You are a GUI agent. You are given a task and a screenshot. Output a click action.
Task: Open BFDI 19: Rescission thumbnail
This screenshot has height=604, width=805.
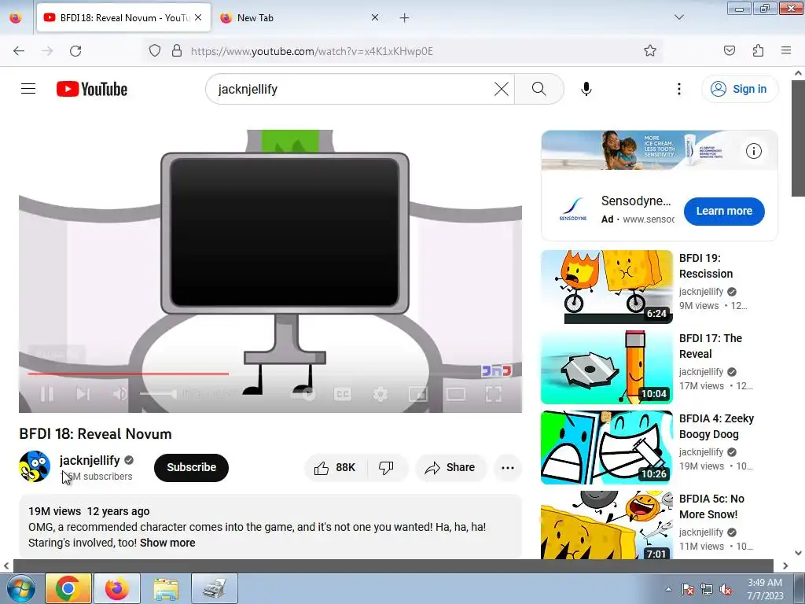tap(606, 286)
